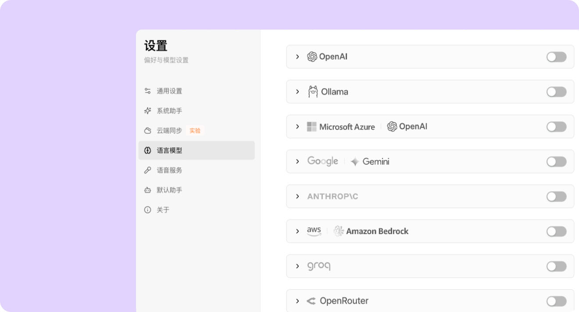
Task: Click the OpenAI logo icon
Action: [313, 56]
